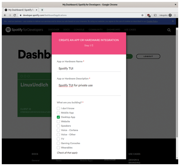The height and width of the screenshot is (166, 180).
Task: Reload the page with refresh icon
Action: [x=15, y=15]
